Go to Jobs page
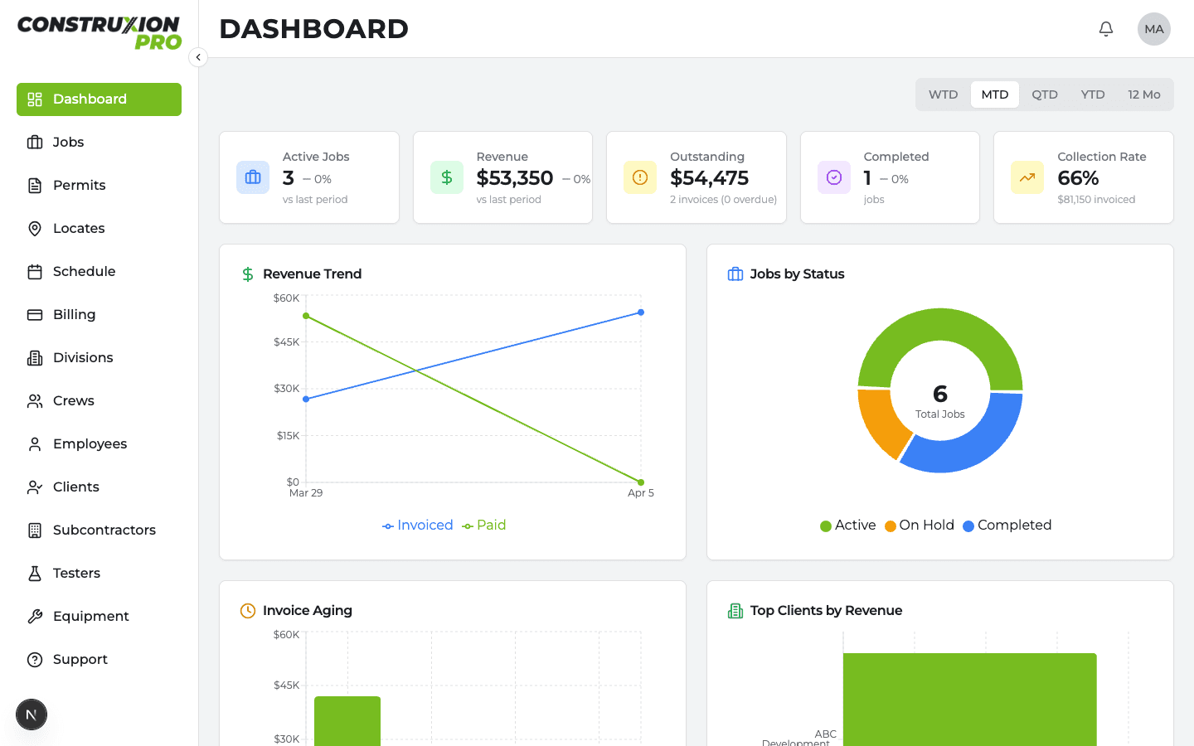The image size is (1194, 746). 99,143
